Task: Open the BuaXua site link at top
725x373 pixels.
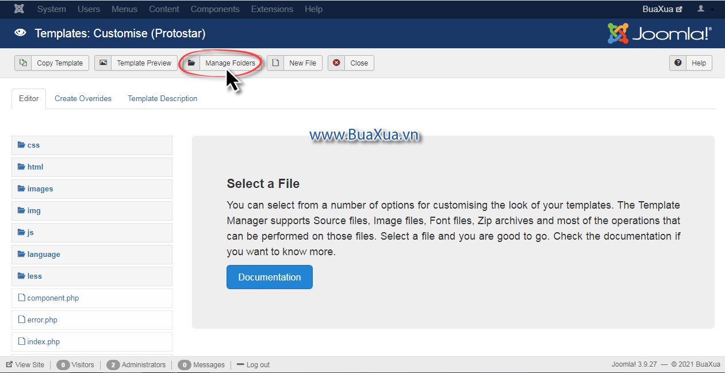Action: (x=662, y=9)
